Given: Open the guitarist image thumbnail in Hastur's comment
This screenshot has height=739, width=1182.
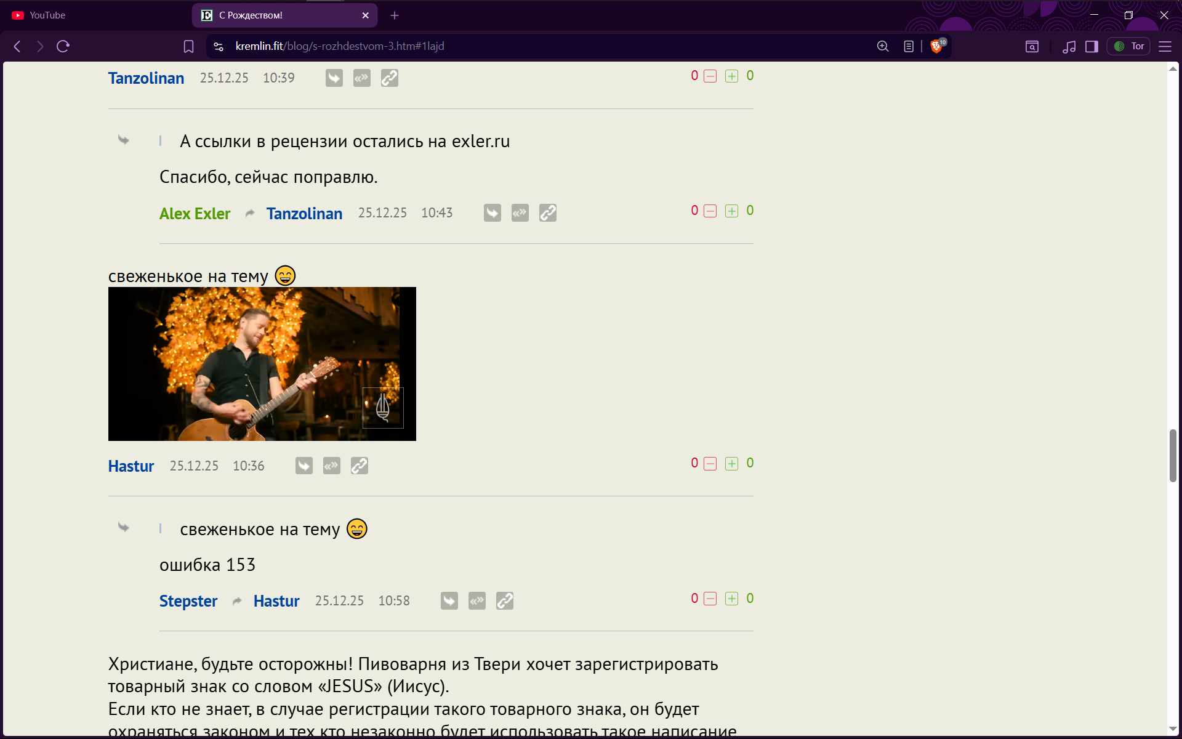Looking at the screenshot, I should (262, 364).
